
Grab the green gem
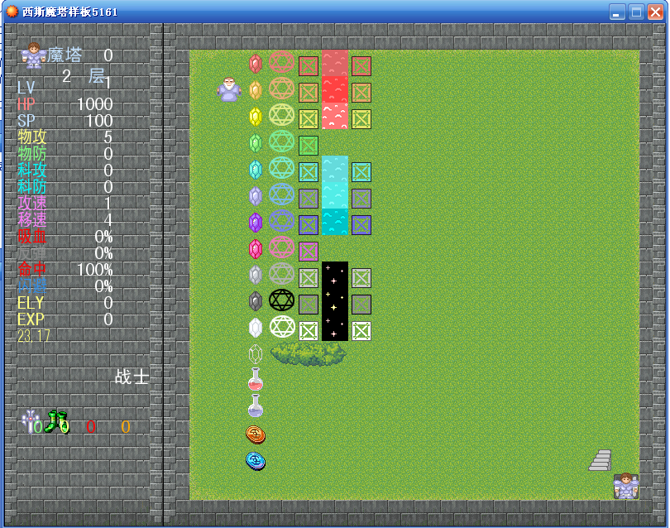click(256, 143)
